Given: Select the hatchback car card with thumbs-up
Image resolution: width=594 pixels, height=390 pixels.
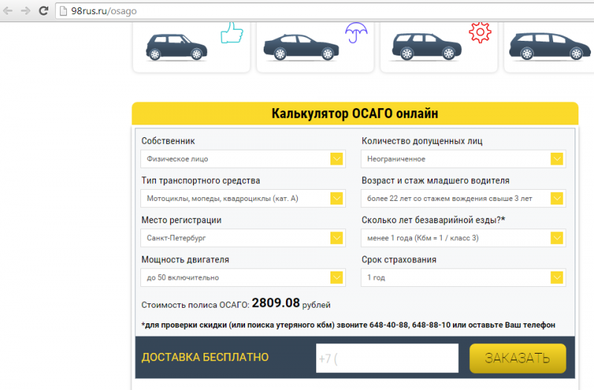Looking at the screenshot, I should (192, 47).
